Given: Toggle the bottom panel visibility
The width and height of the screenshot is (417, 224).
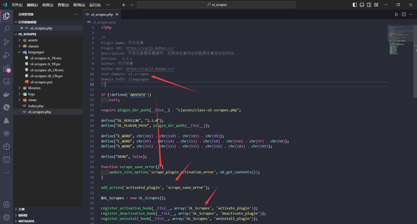Looking at the screenshot, I should [362, 4].
